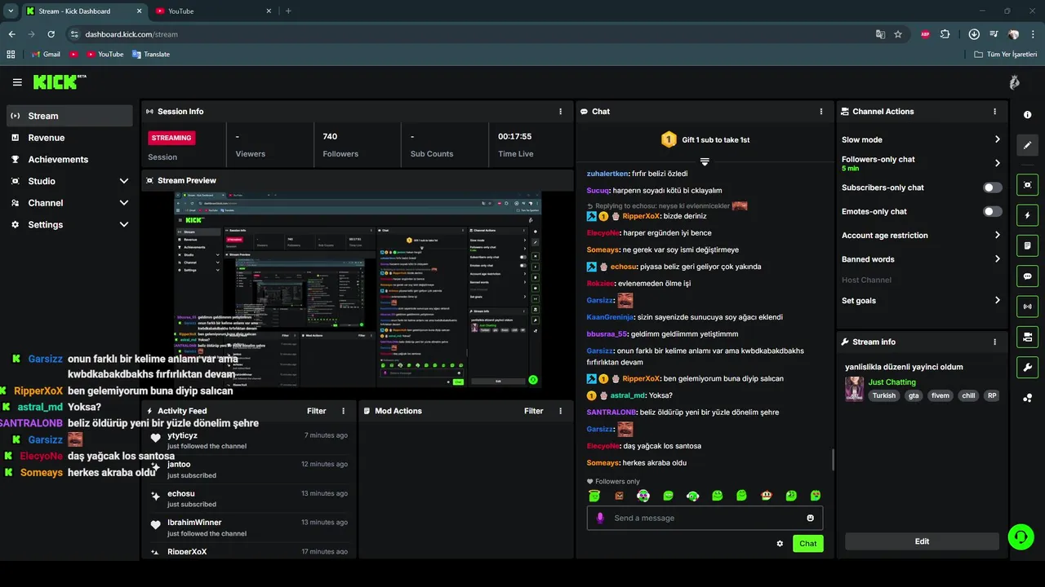Select Achievements in the left sidebar

point(69,160)
